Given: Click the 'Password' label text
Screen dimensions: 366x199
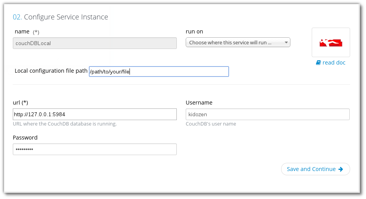Looking at the screenshot, I should [x=25, y=138].
